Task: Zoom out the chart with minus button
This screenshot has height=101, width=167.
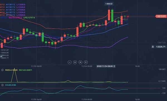Action: [70, 62]
